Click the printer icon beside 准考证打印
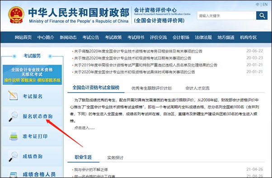The height and width of the screenshot is (178, 272). pos(14,136)
